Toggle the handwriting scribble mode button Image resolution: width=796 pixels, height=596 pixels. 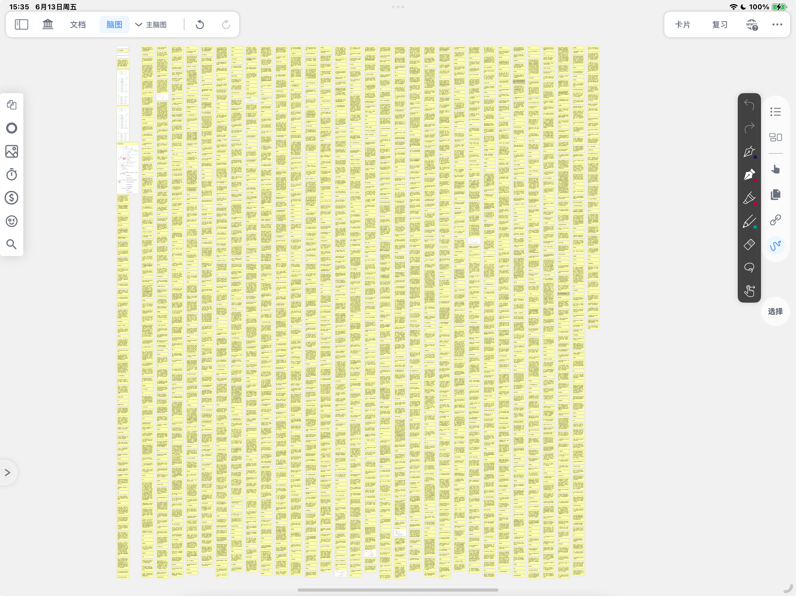click(776, 245)
